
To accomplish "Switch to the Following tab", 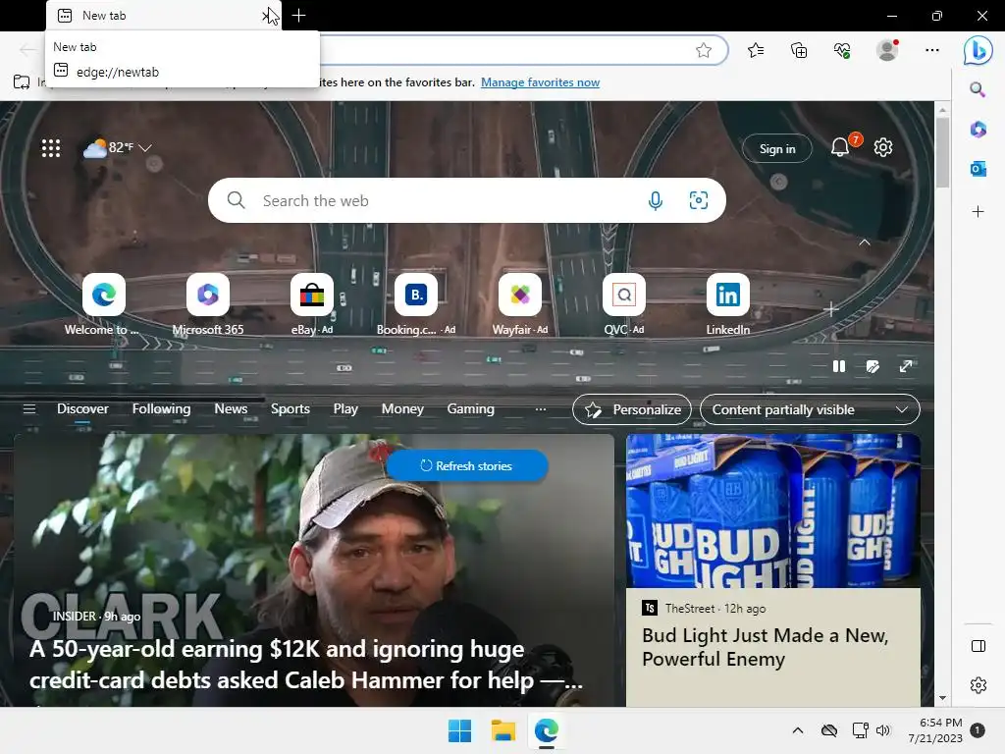I will 162,409.
